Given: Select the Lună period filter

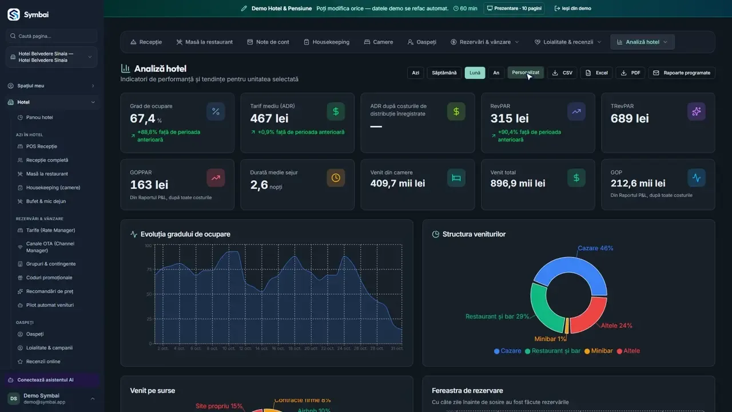Looking at the screenshot, I should click(475, 73).
